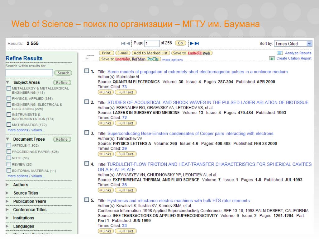Go to the next results page arrow
The image size is (319, 239).
click(192, 44)
